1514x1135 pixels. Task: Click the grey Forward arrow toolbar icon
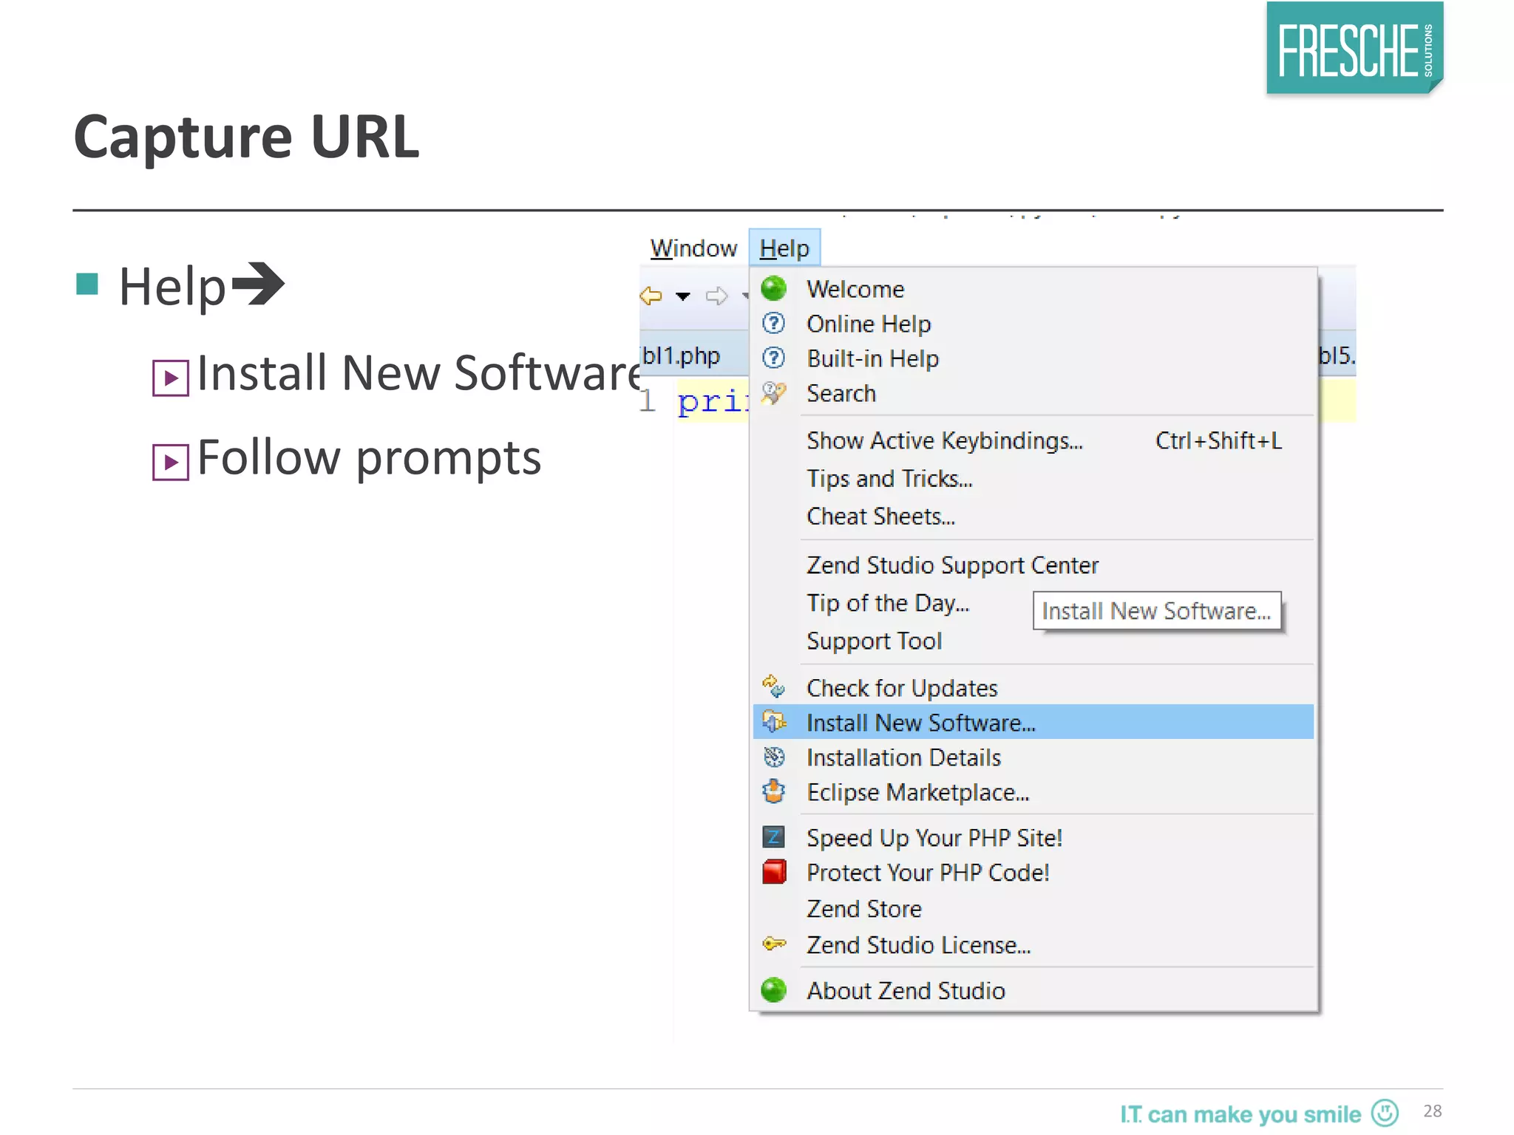tap(716, 296)
